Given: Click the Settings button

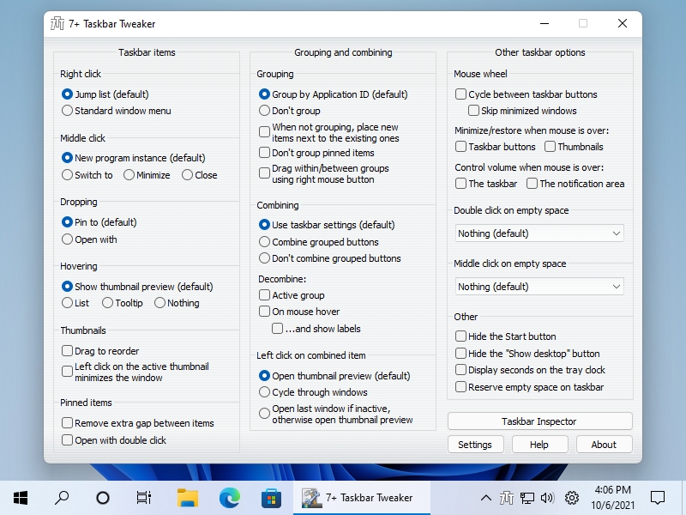Looking at the screenshot, I should (x=475, y=445).
